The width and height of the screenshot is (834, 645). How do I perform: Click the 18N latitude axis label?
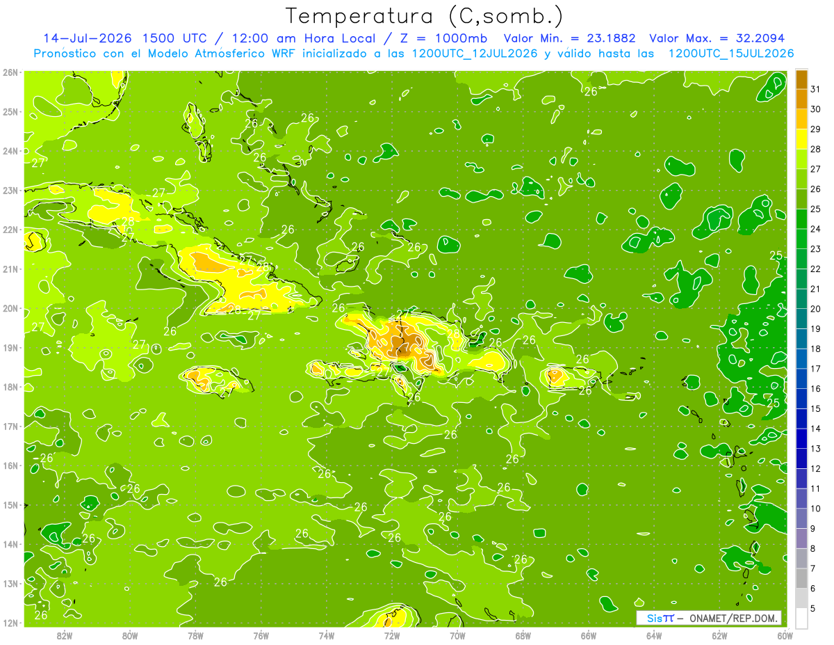point(10,387)
